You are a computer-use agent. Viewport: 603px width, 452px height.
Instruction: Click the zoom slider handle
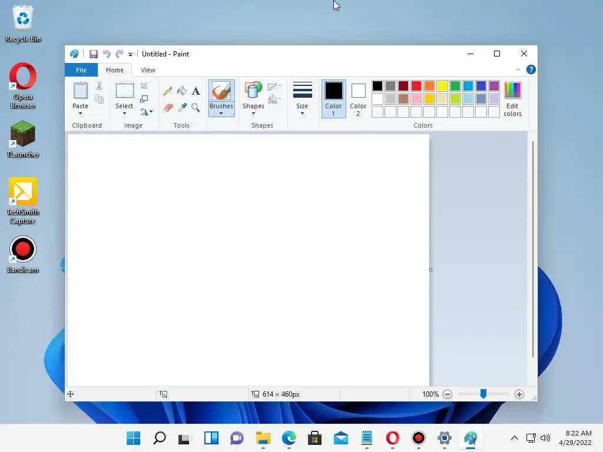[483, 394]
